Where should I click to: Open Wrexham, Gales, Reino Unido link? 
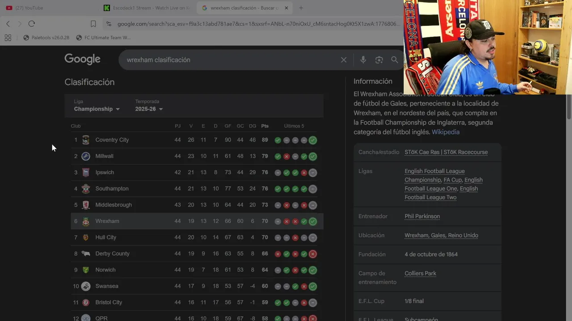coord(441,235)
